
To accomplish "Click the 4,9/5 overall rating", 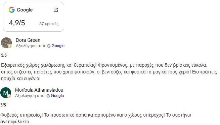I will tap(17, 23).
